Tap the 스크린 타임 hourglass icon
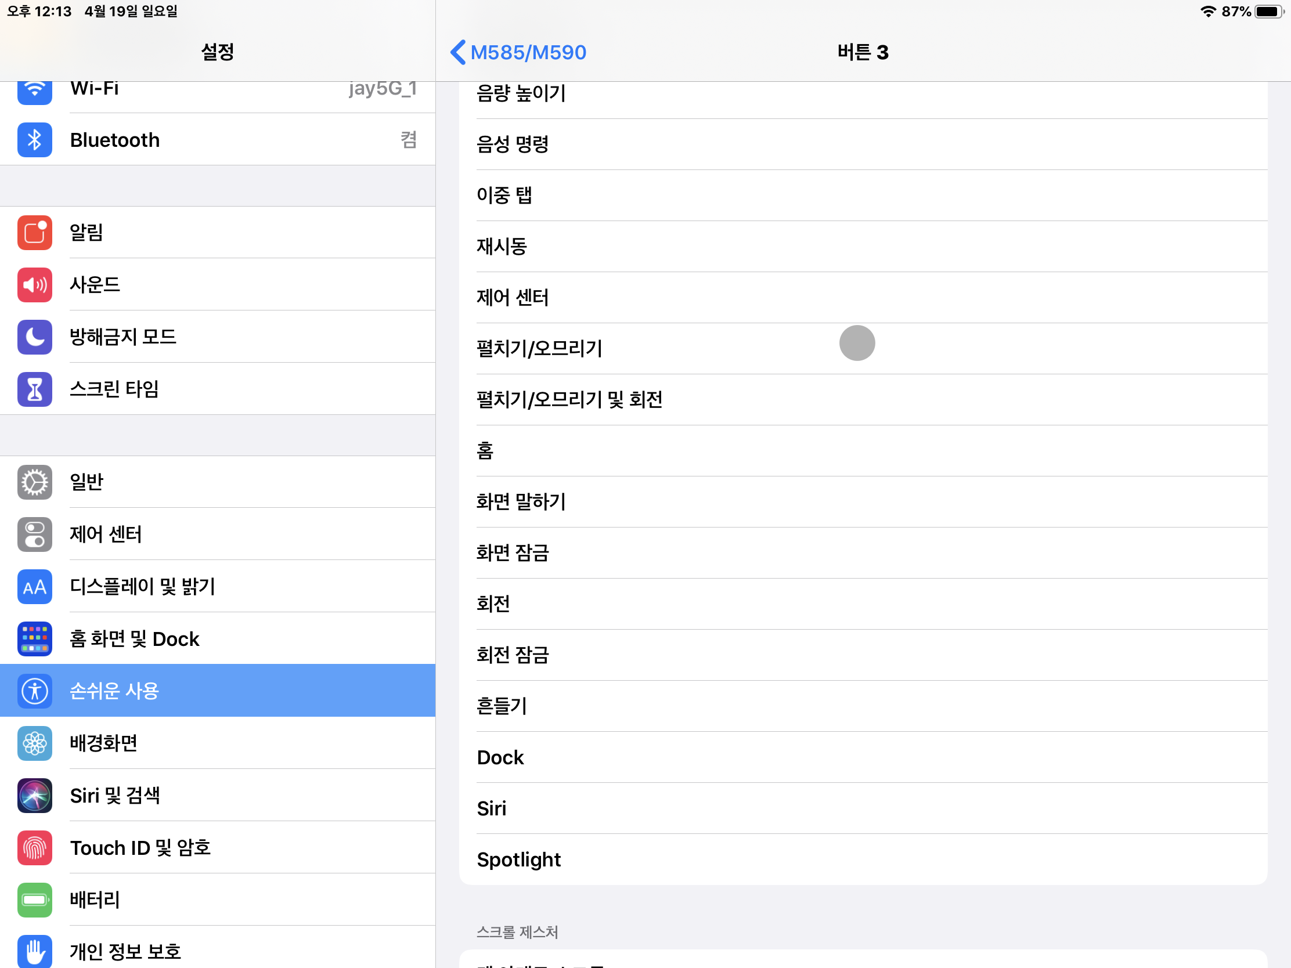 click(x=34, y=389)
